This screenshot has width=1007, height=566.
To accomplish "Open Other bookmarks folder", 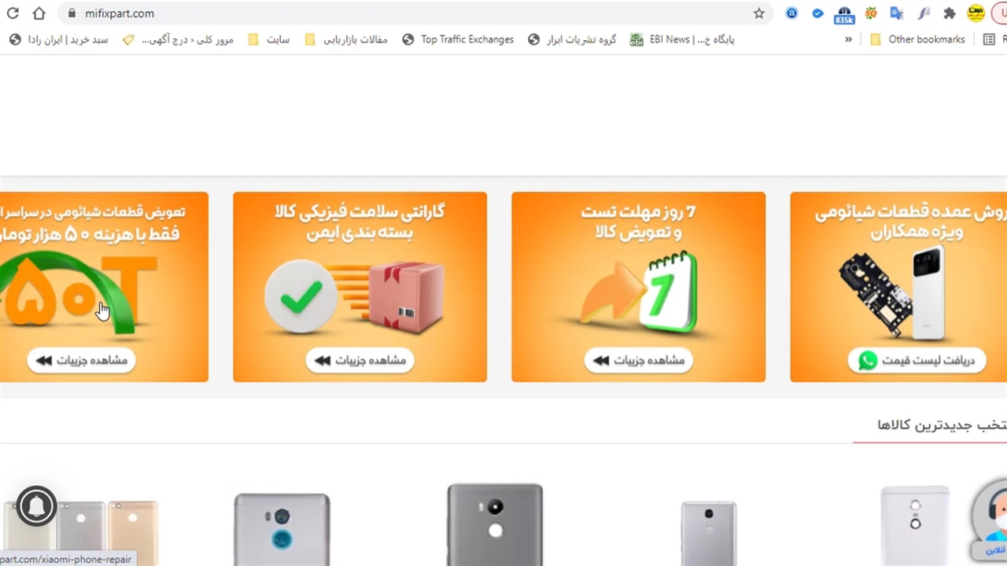I will [918, 39].
